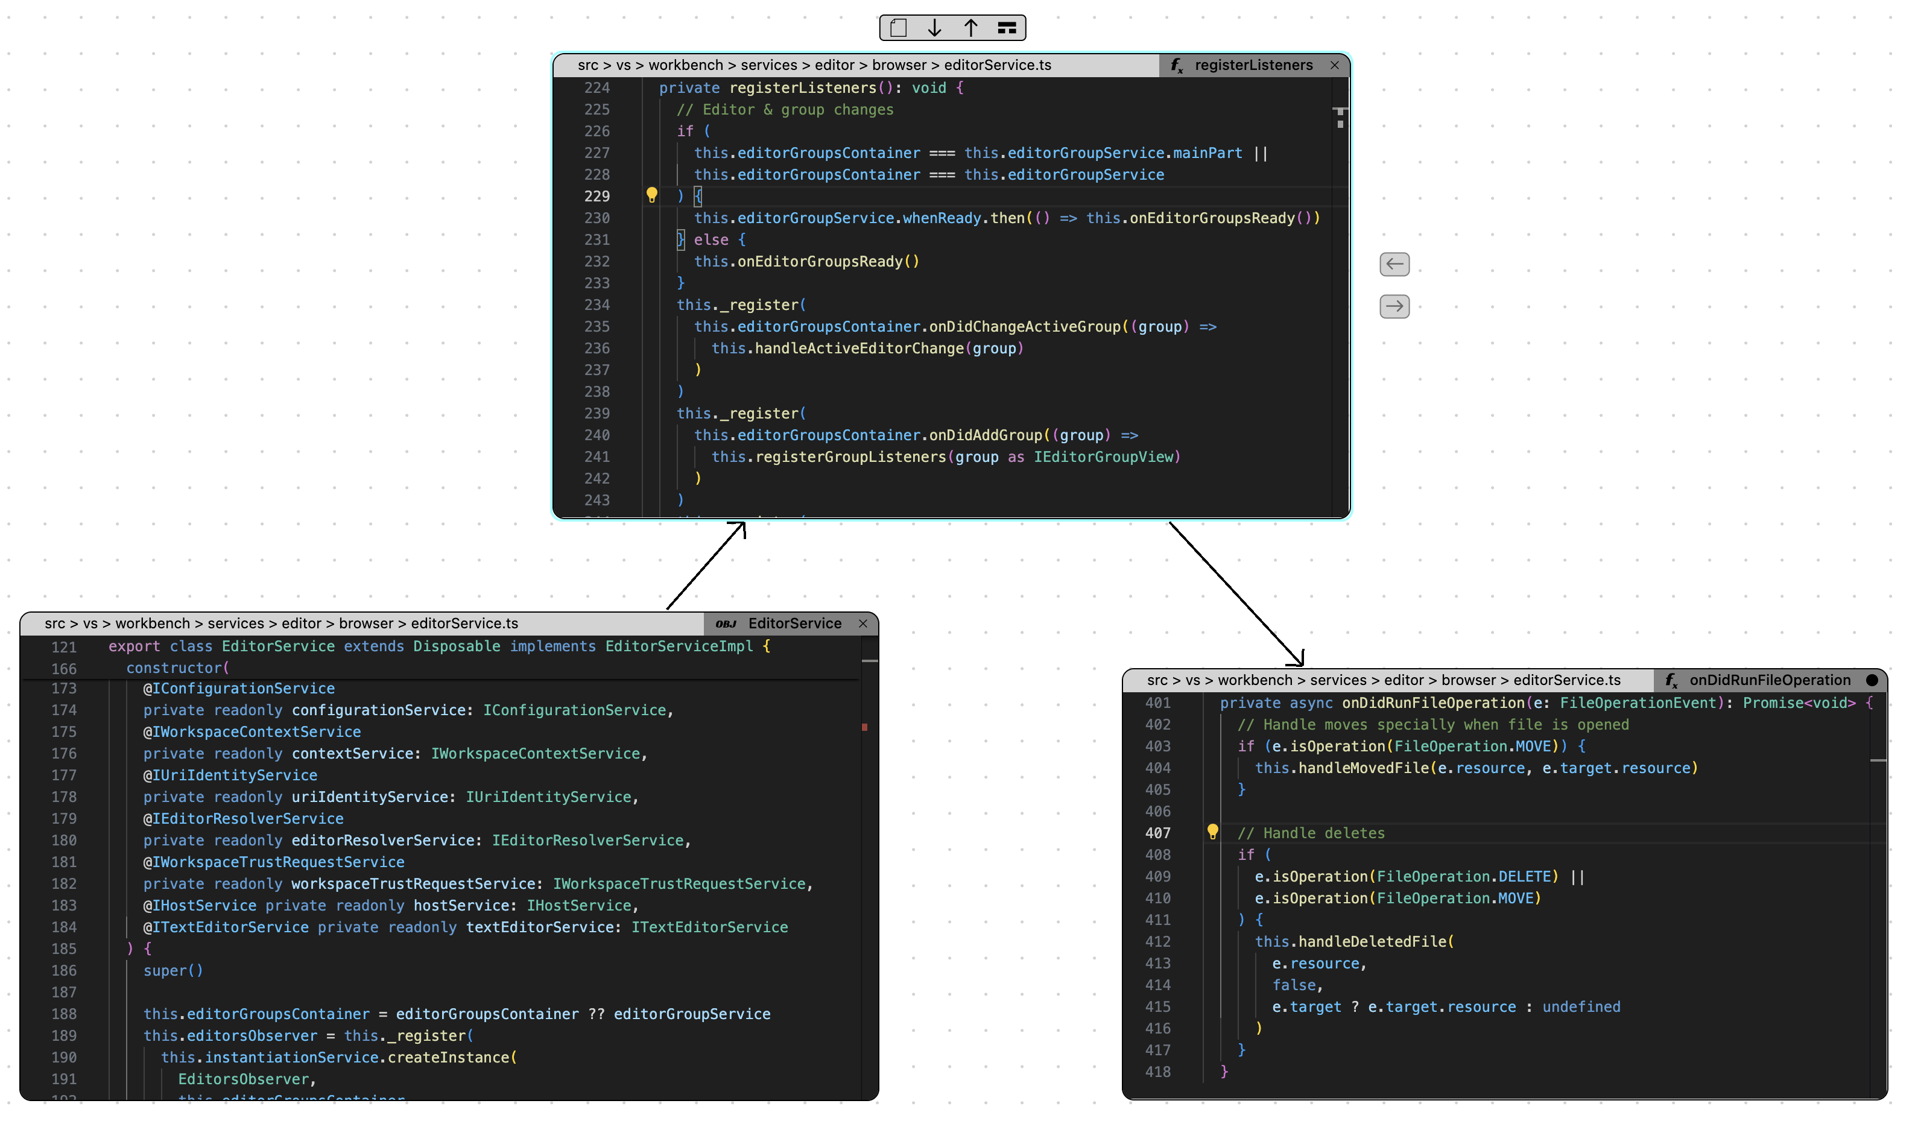Click '@IConfigurationService' decorator on line 173
Viewport: 1918px width, 1124px height.
pos(239,689)
